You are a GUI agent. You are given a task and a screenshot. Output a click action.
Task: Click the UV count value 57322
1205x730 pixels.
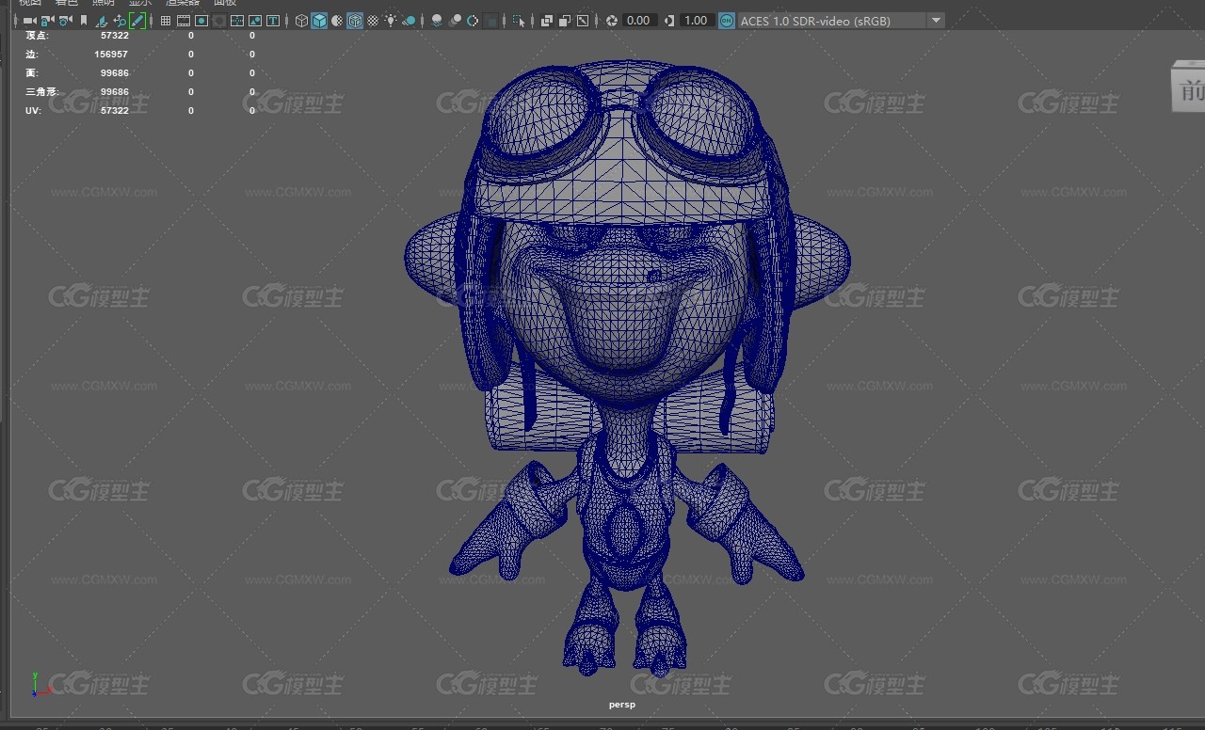[115, 111]
